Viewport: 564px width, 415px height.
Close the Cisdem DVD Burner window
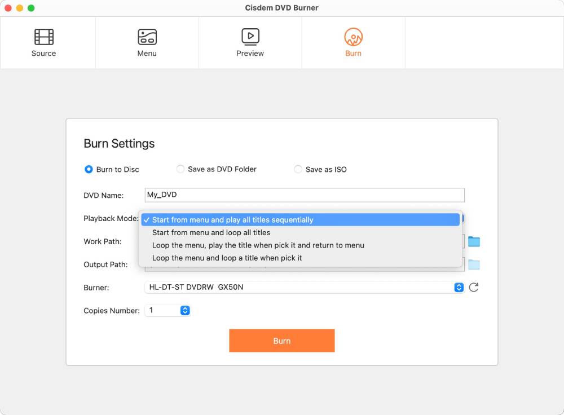point(8,8)
